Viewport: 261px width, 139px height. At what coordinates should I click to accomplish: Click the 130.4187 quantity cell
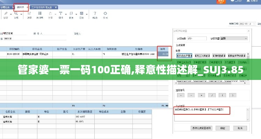tap(85, 117)
